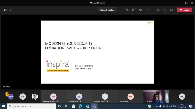Click the ENG language indicator
The height and width of the screenshot is (109, 195).
[x=175, y=106]
